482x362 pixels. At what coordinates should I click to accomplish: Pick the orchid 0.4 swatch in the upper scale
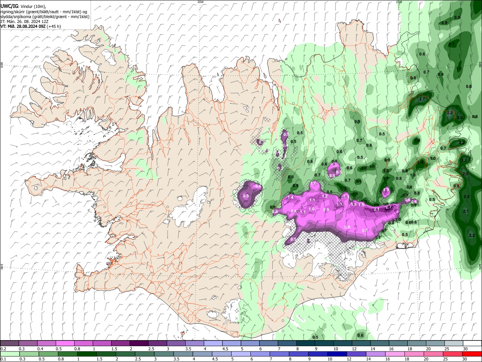[x=46, y=343]
